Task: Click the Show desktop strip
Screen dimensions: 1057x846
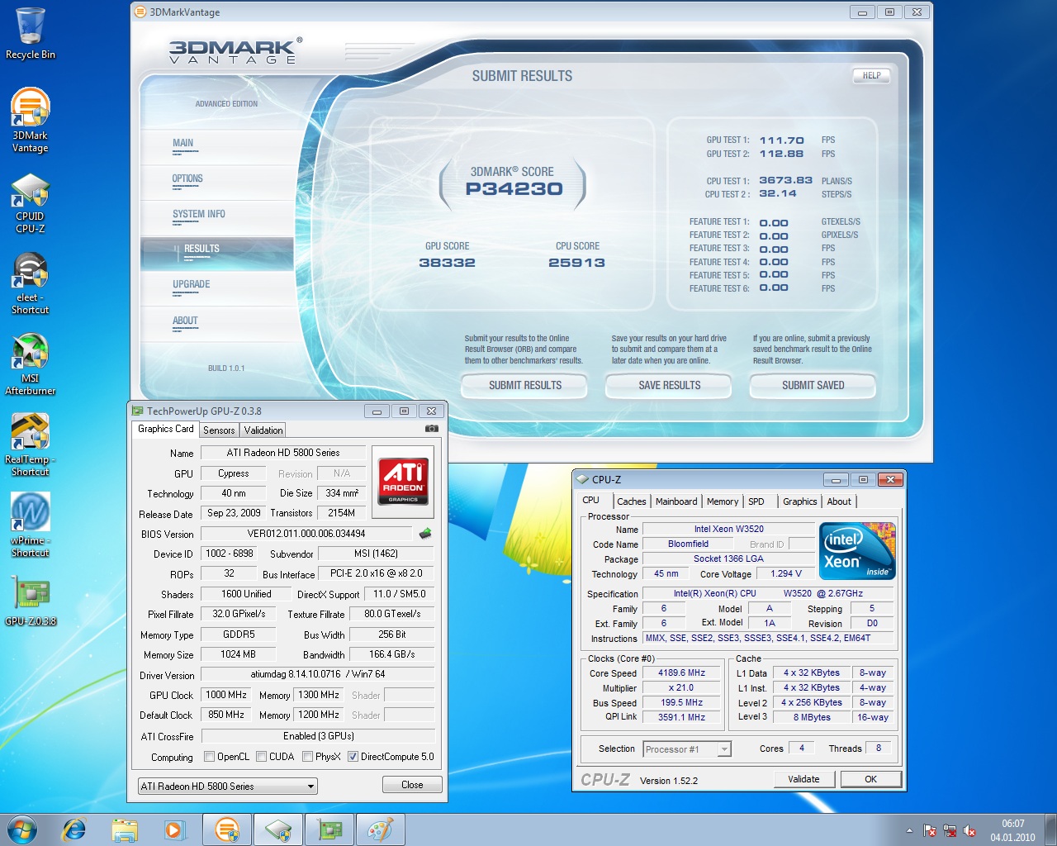Action: tap(1050, 829)
